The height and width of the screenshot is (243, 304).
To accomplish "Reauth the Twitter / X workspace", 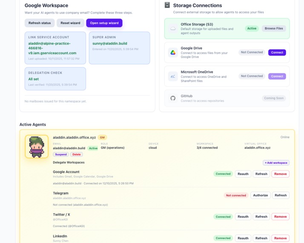I will pos(243,217).
